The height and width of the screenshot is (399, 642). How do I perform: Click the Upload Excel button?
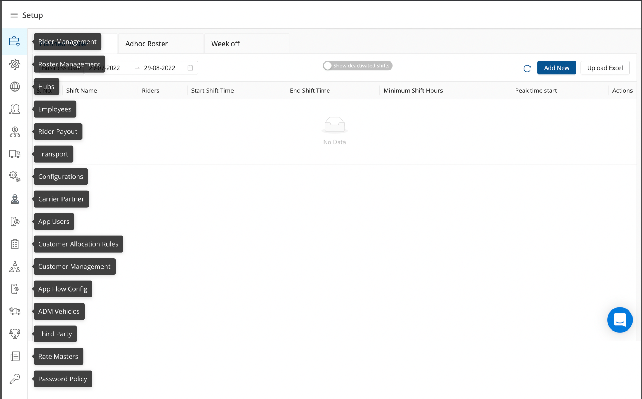click(604, 68)
